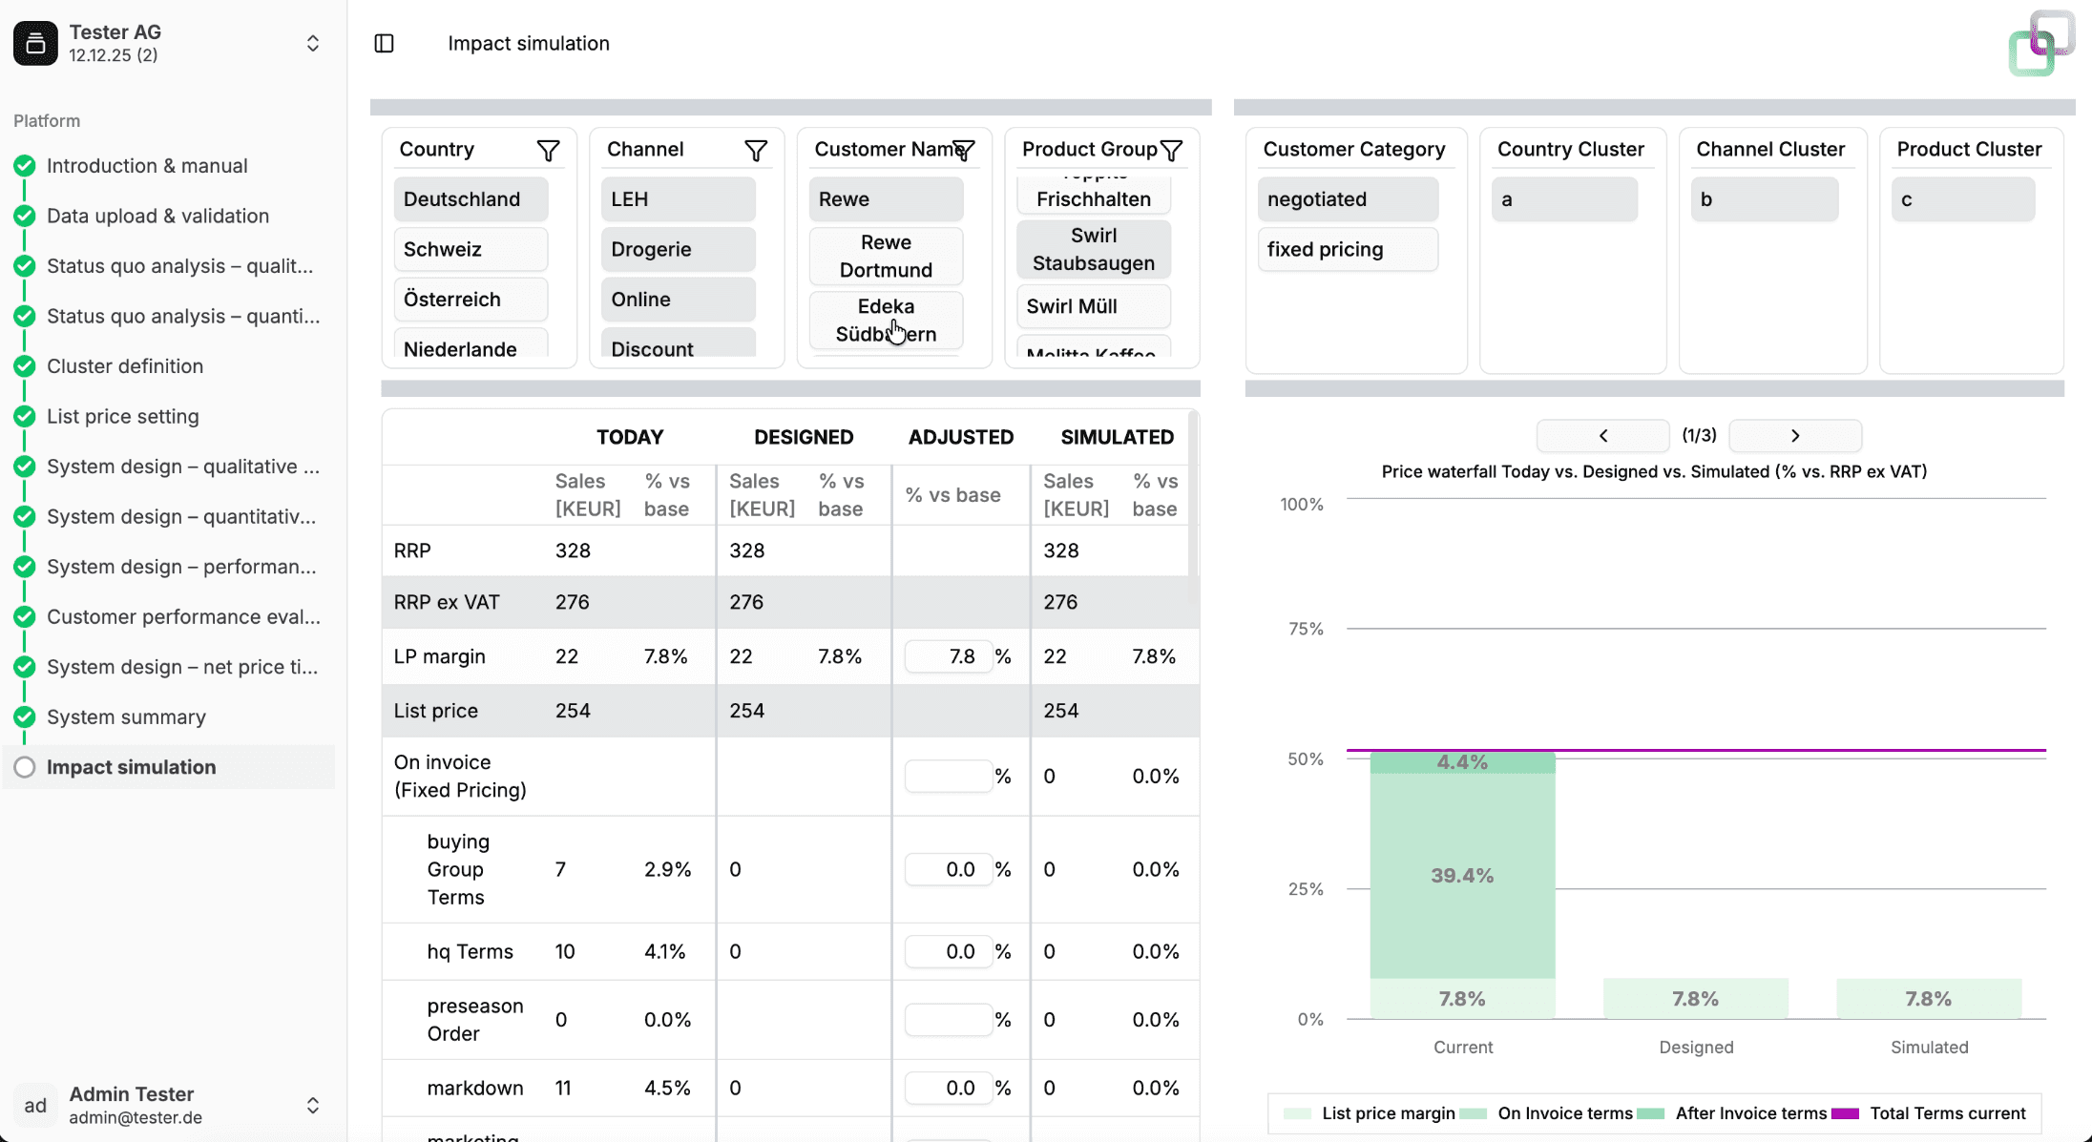The image size is (2092, 1142).
Task: Click the Tester AG workspace logo icon
Action: [35, 43]
